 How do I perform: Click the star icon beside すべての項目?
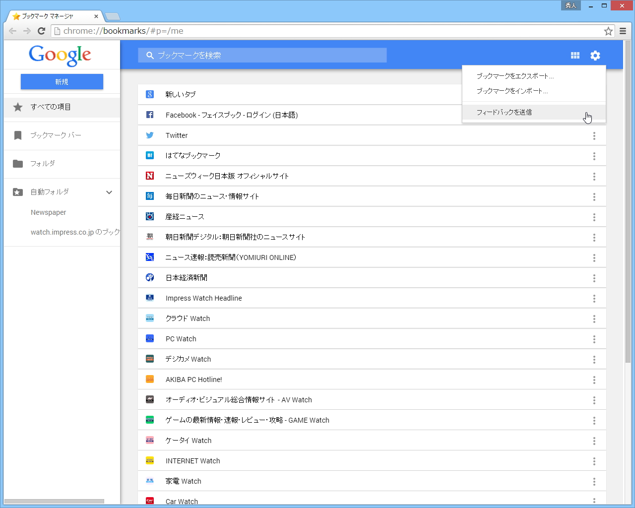click(x=18, y=106)
